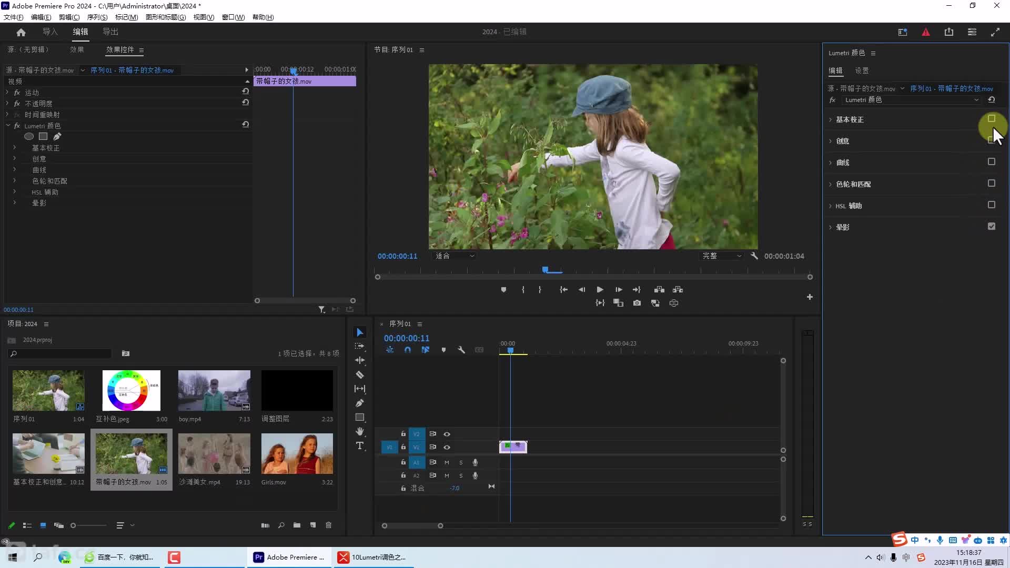Toggle the V1 track lock
The image size is (1010, 568).
pyautogui.click(x=403, y=448)
